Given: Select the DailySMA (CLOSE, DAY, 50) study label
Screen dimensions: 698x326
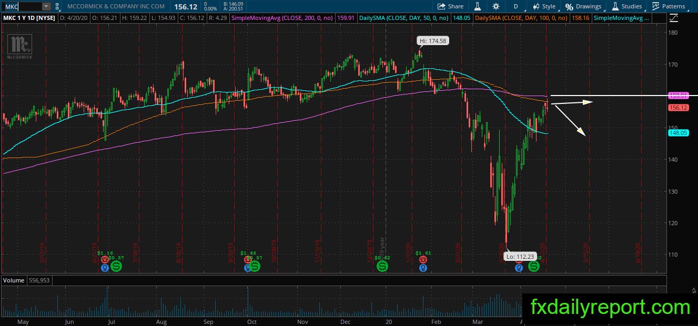Looking at the screenshot, I should pos(403,18).
